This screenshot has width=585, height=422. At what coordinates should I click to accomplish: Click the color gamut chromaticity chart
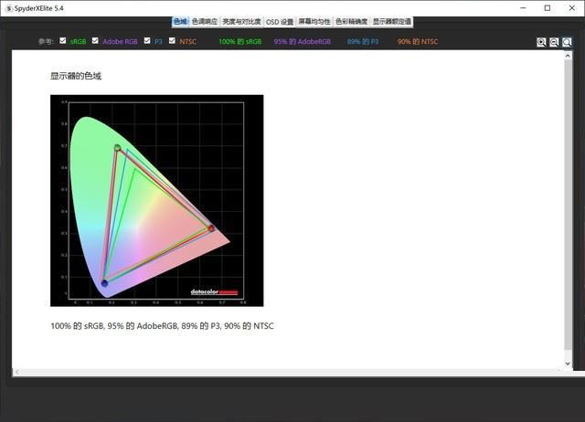[156, 201]
